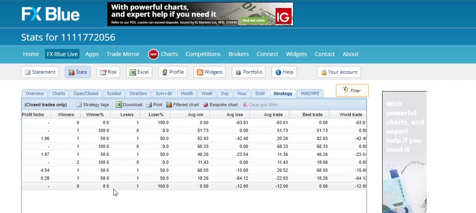Select avg win value 82.93
This screenshot has height=213, width=476.
point(202,138)
